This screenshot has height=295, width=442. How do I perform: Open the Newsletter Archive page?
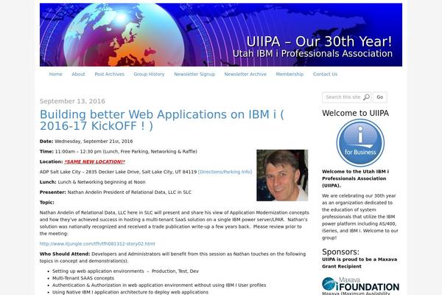245,74
